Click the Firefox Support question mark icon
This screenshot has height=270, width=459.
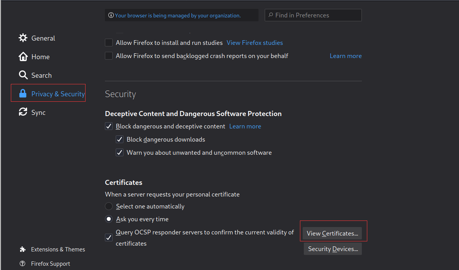[x=23, y=263]
